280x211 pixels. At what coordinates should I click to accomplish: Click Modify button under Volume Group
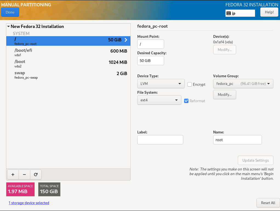pyautogui.click(x=224, y=95)
